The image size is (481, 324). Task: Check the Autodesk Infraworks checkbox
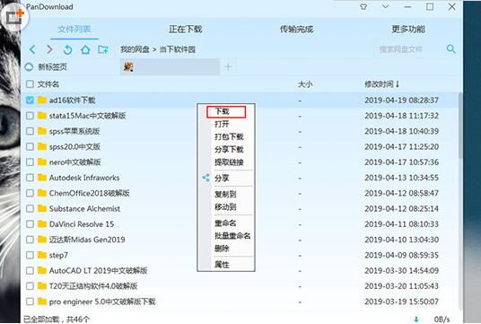click(30, 178)
